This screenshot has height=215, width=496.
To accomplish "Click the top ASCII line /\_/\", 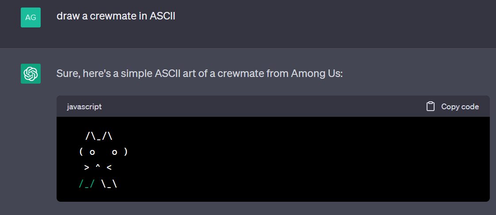I will 99,136.
